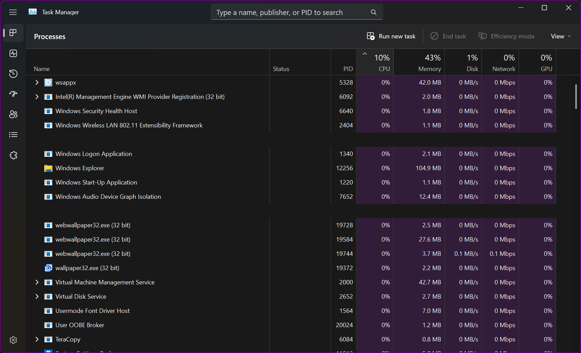
Task: Enable Efficiency mode
Action: (506, 36)
